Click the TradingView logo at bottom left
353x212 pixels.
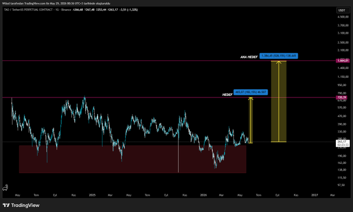21,205
